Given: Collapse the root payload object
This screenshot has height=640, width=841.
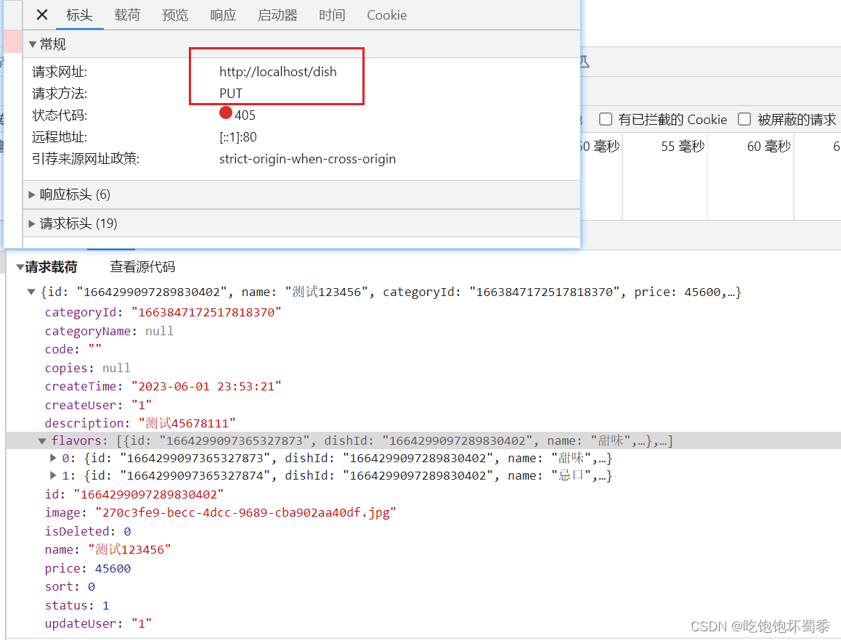Looking at the screenshot, I should coord(31,292).
